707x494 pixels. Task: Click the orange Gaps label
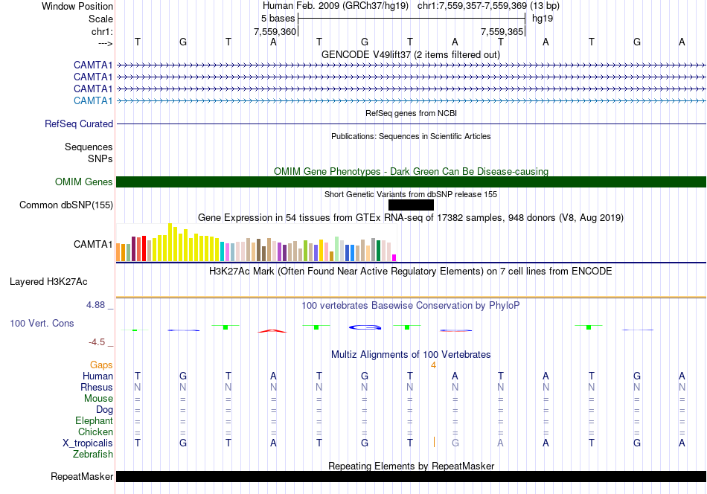[101, 365]
